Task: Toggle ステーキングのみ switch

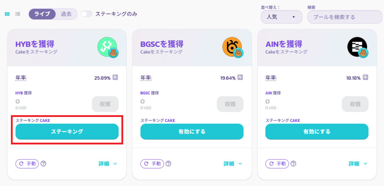Action: (x=87, y=14)
